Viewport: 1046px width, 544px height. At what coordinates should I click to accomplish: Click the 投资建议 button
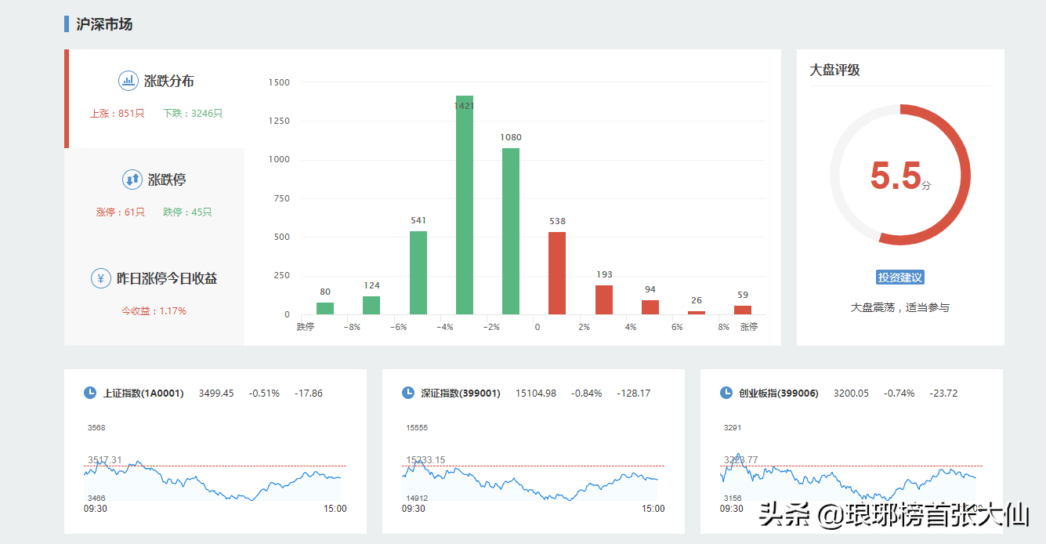coord(900,277)
